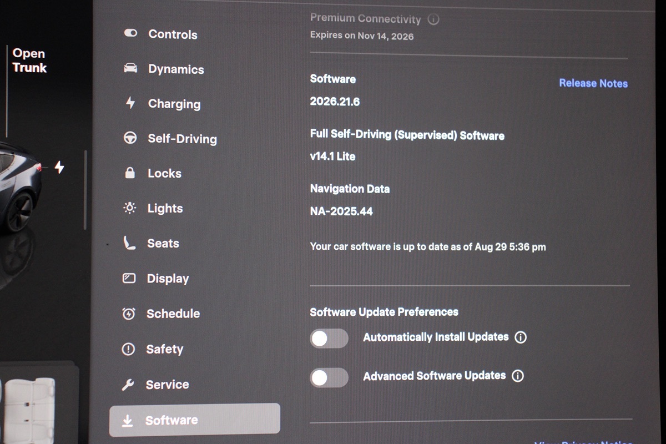The height and width of the screenshot is (444, 666).
Task: Tap the Software Update Preferences heading
Action: coord(384,312)
